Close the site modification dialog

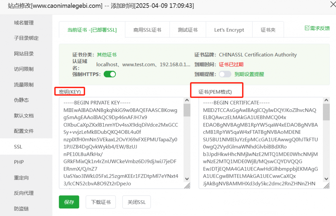tap(333, 4)
